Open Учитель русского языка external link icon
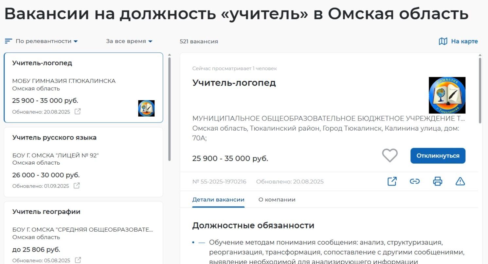This screenshot has width=488, height=264. (77, 186)
